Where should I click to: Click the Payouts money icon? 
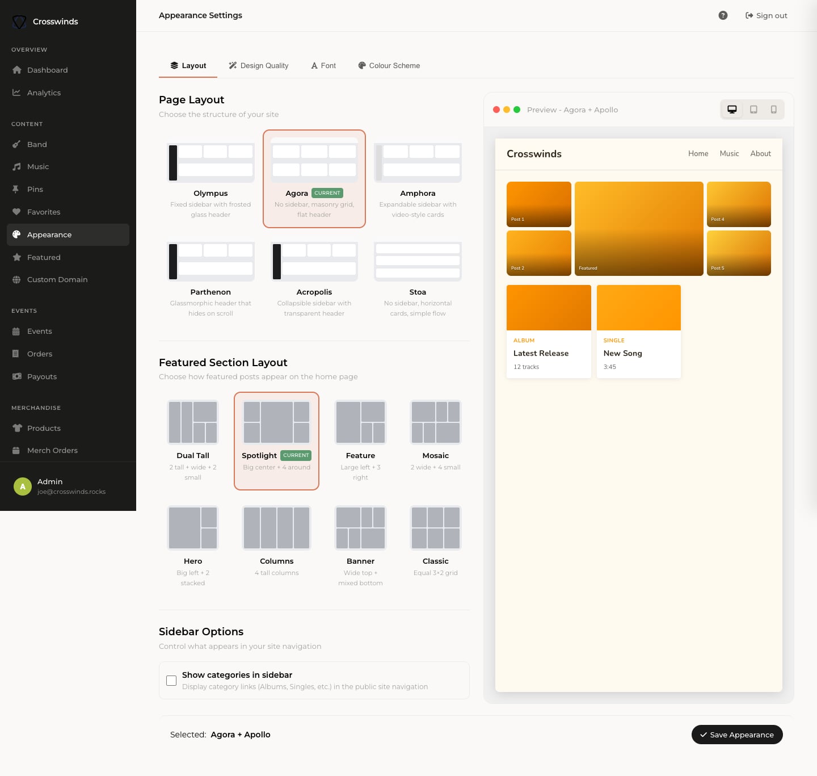pyautogui.click(x=17, y=376)
